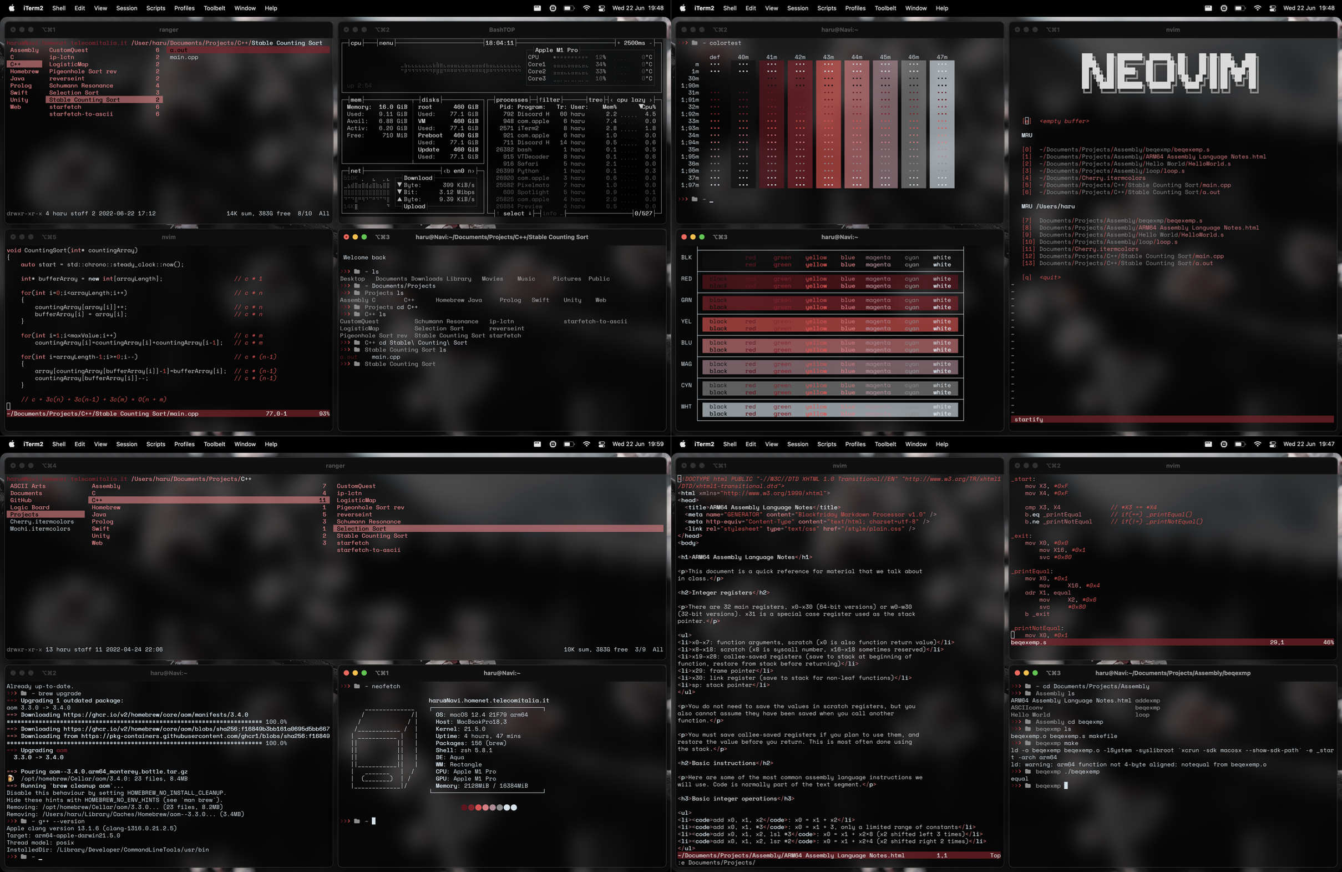Click the CPU chip icon near the 19:59 clock
The height and width of the screenshot is (872, 1342).
tap(553, 444)
